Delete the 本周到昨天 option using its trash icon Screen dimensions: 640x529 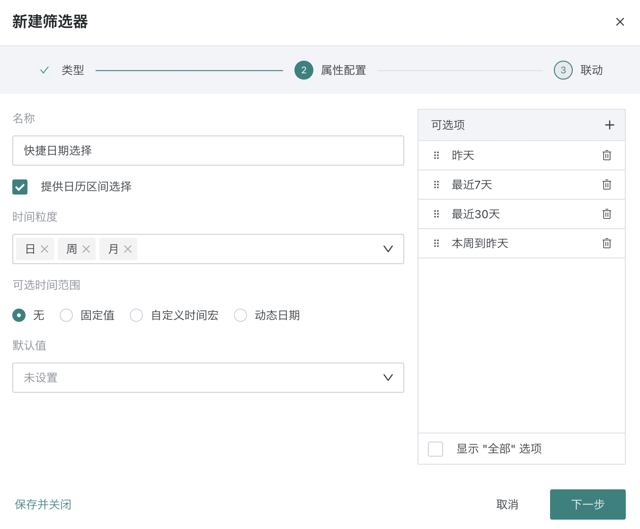coord(607,243)
